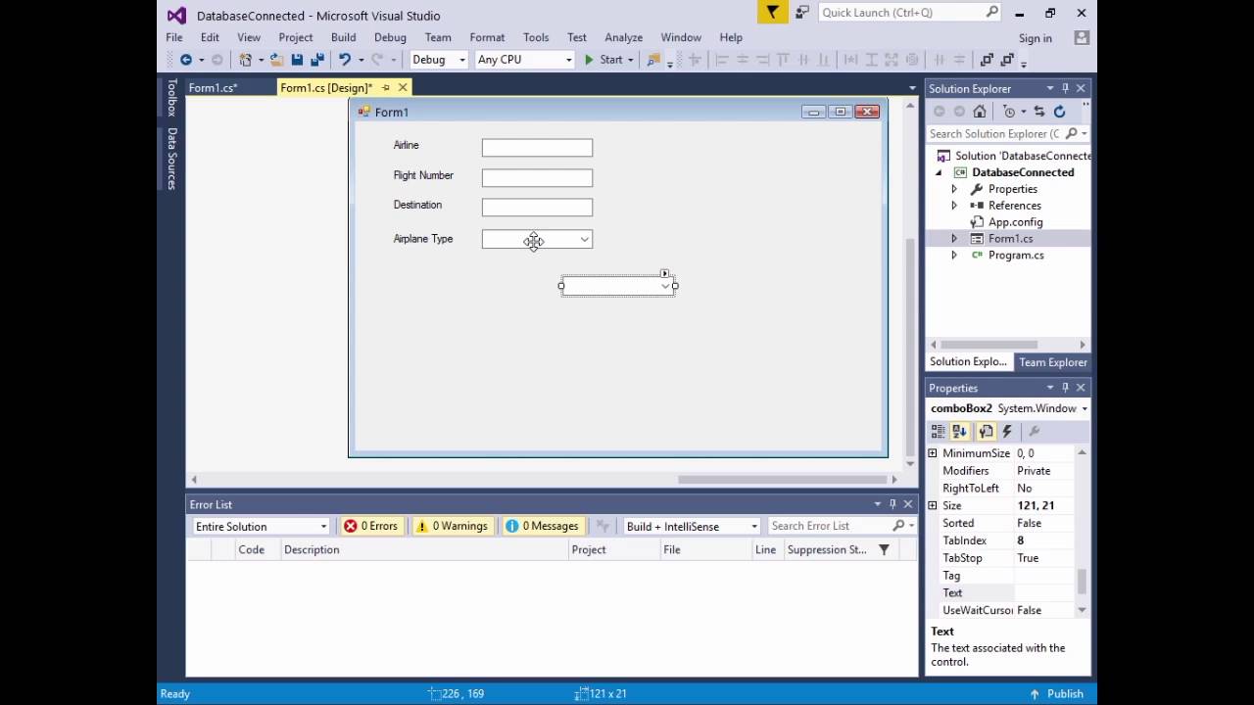The height and width of the screenshot is (705, 1254).
Task: Click the Bring to Front toolbar icon
Action: (x=987, y=60)
